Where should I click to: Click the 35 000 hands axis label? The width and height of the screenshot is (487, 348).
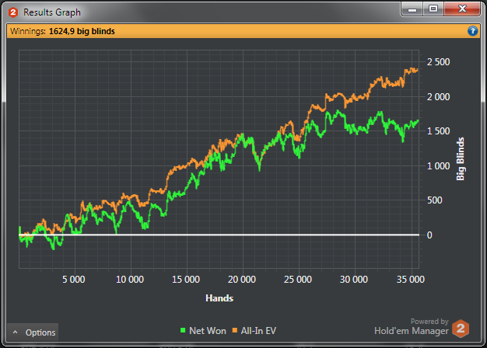[x=411, y=280]
